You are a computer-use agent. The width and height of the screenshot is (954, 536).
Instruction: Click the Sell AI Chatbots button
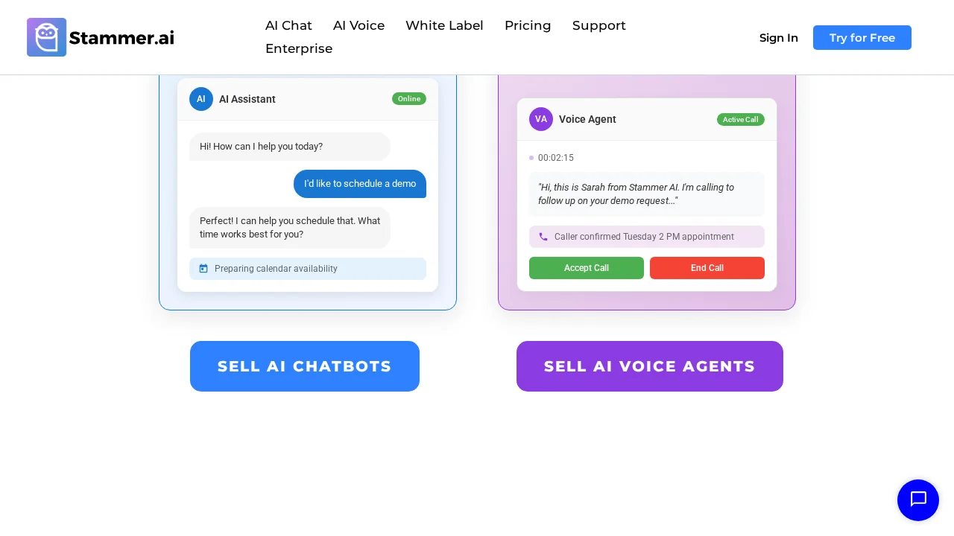tap(304, 366)
